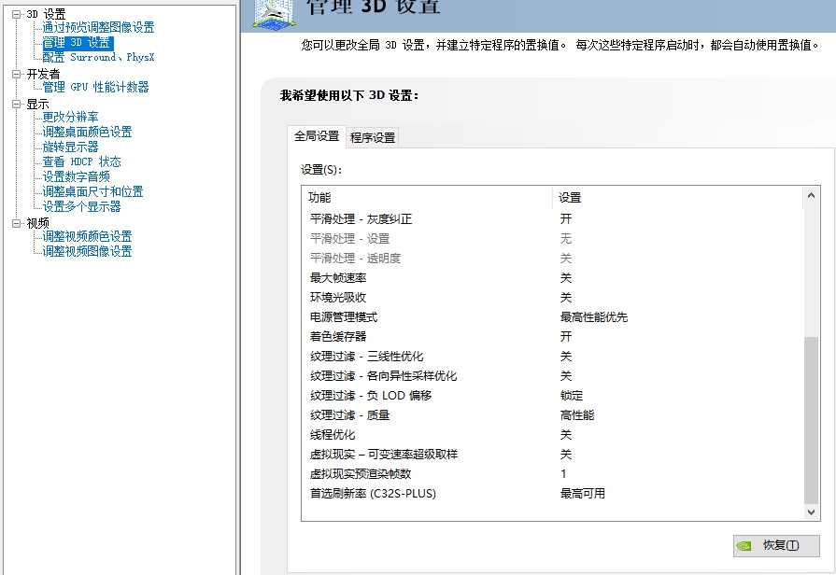Image resolution: width=836 pixels, height=575 pixels.
Task: Click the greyed 平滑处理 - 透明度 row
Action: pos(552,259)
